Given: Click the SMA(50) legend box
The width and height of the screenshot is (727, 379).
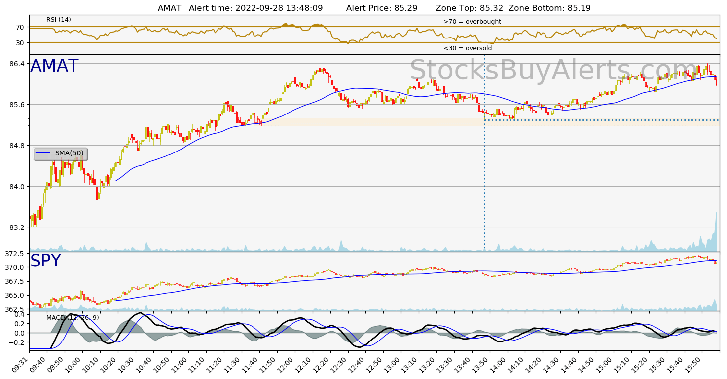Looking at the screenshot, I should 61,154.
